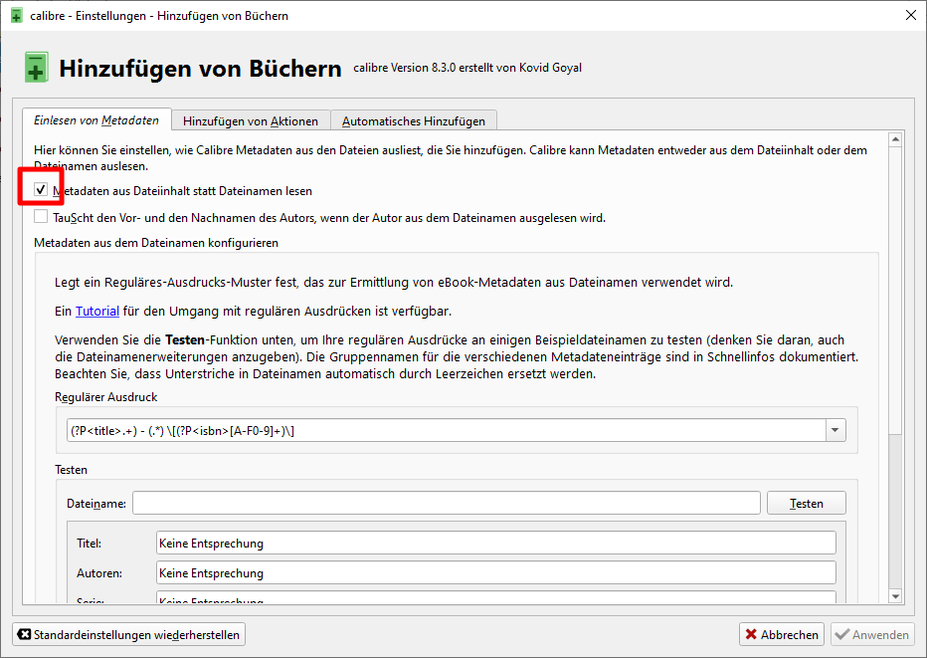Screen dimensions: 927x658
Task: Click the calibre Version 8.3.0 text
Action: tap(467, 68)
